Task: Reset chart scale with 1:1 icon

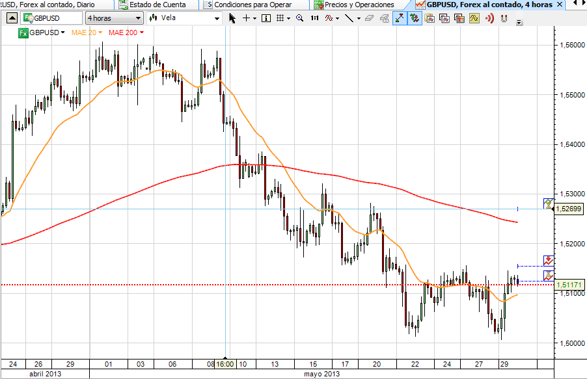Action: [x=314, y=18]
